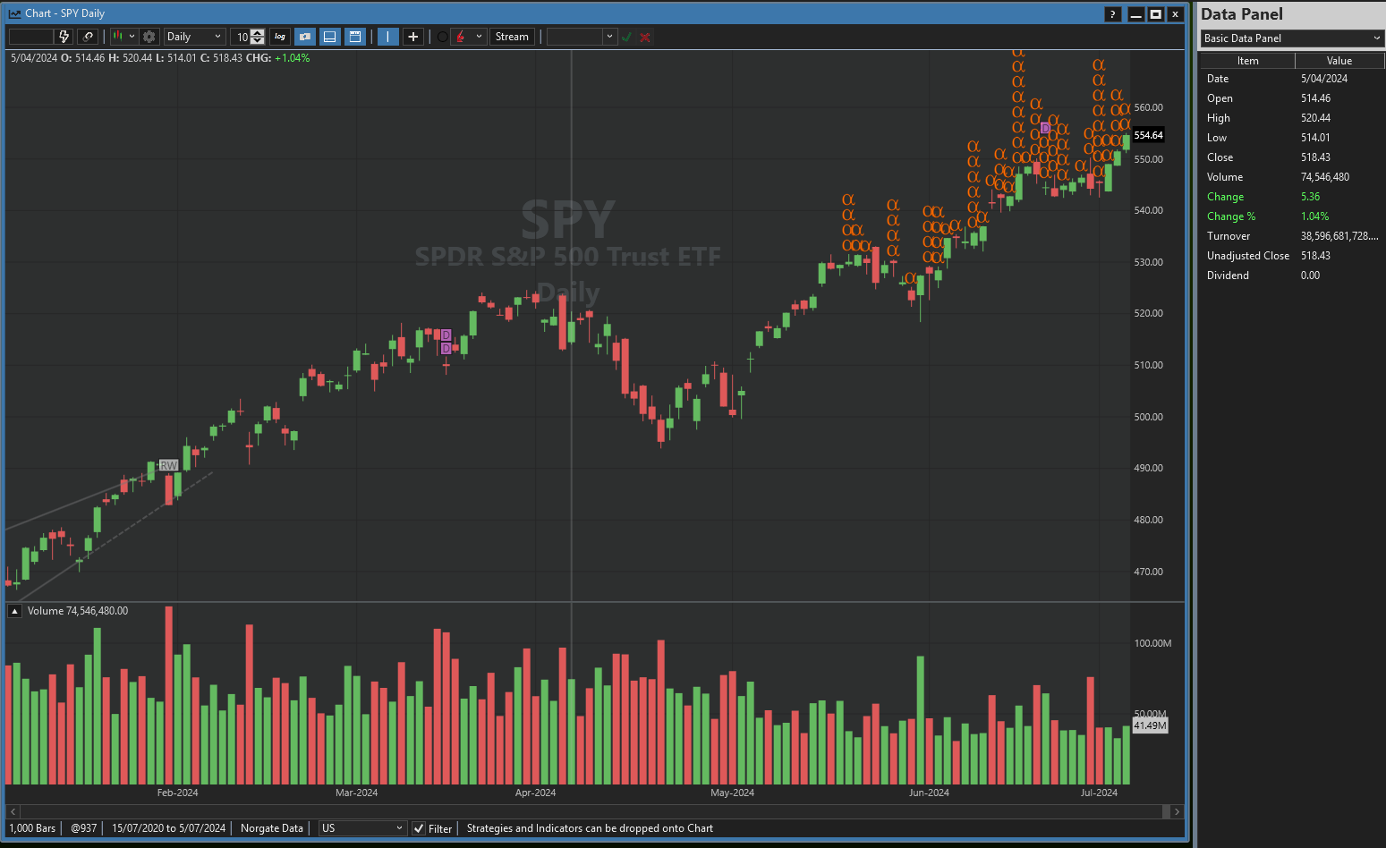Image resolution: width=1386 pixels, height=848 pixels.
Task: Click the symbol input field
Action: (31, 37)
